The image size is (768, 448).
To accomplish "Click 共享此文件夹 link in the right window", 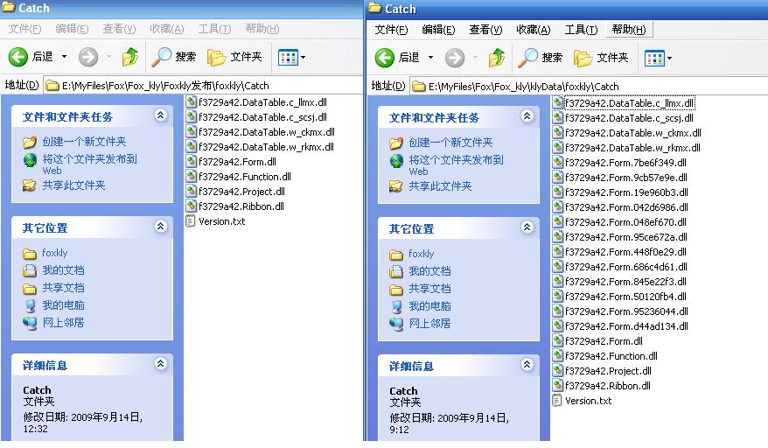I will (x=440, y=186).
